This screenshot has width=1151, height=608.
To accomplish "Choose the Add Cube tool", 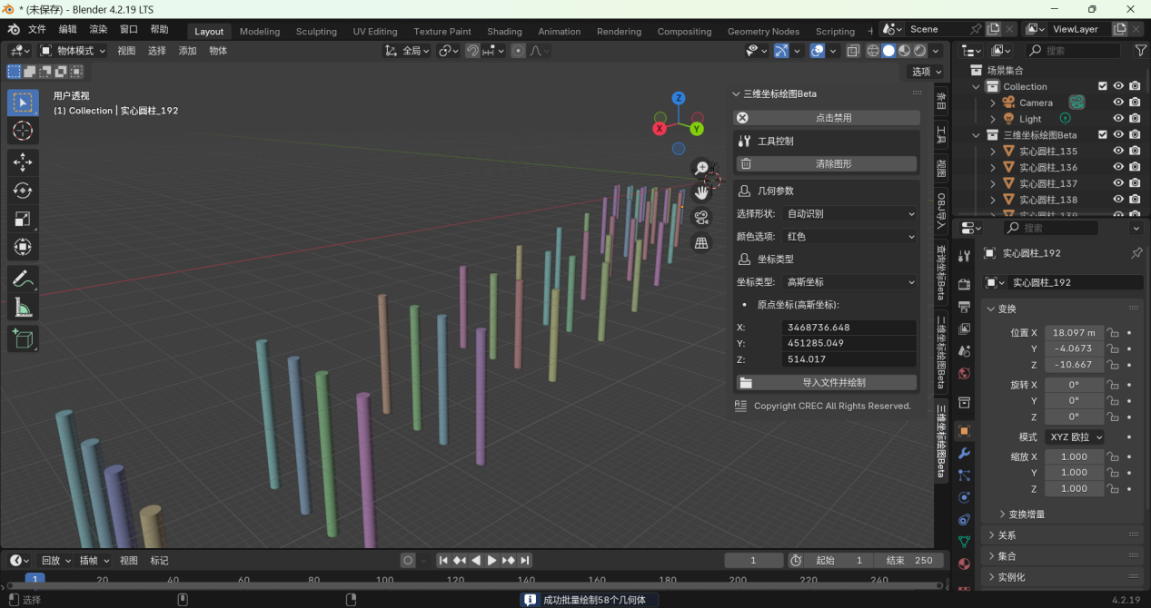I will tap(23, 339).
